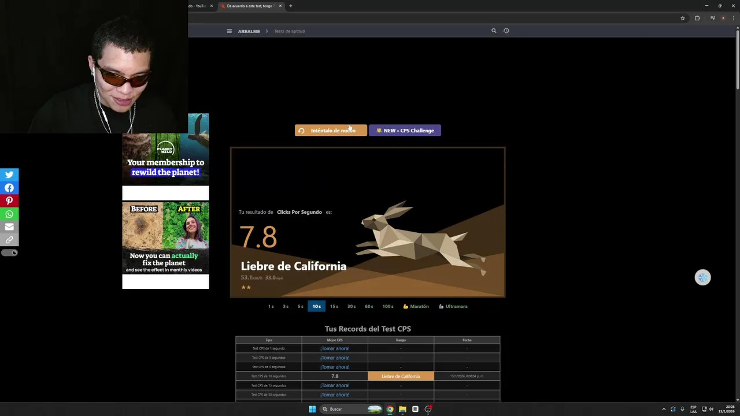Image resolution: width=740 pixels, height=416 pixels.
Task: Select the 10 s test duration
Action: 316,306
